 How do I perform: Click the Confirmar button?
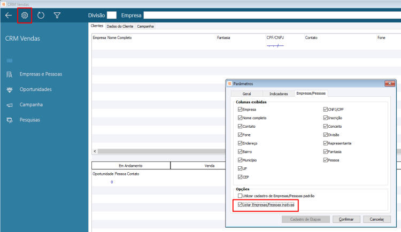tap(346, 219)
